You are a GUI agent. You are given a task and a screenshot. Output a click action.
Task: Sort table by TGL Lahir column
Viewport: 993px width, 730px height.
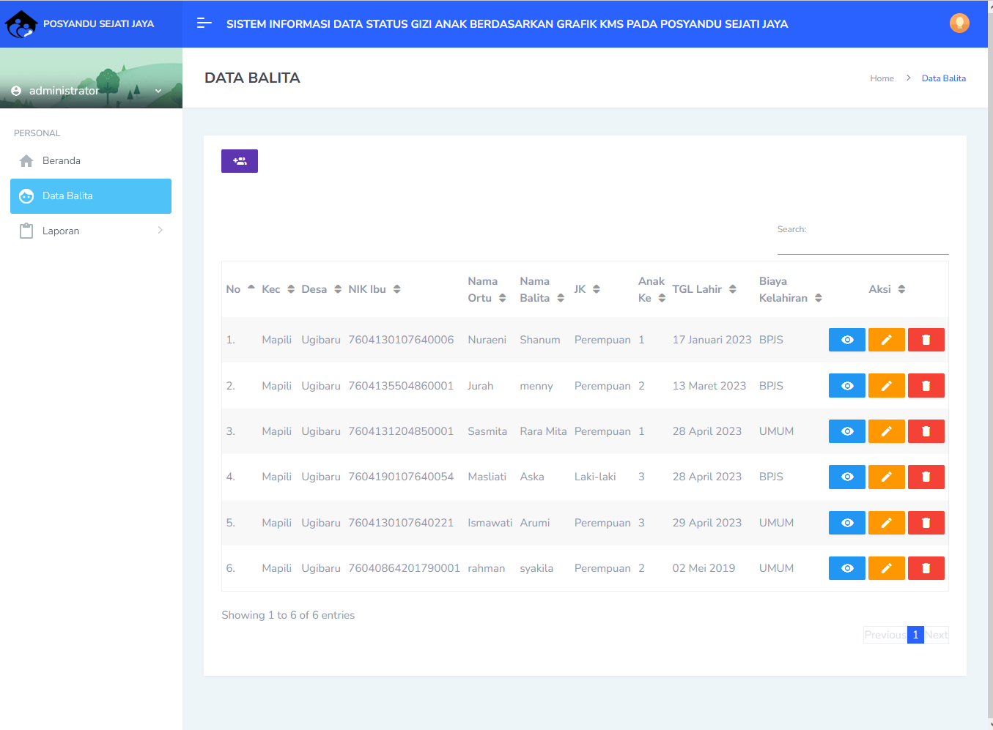704,289
